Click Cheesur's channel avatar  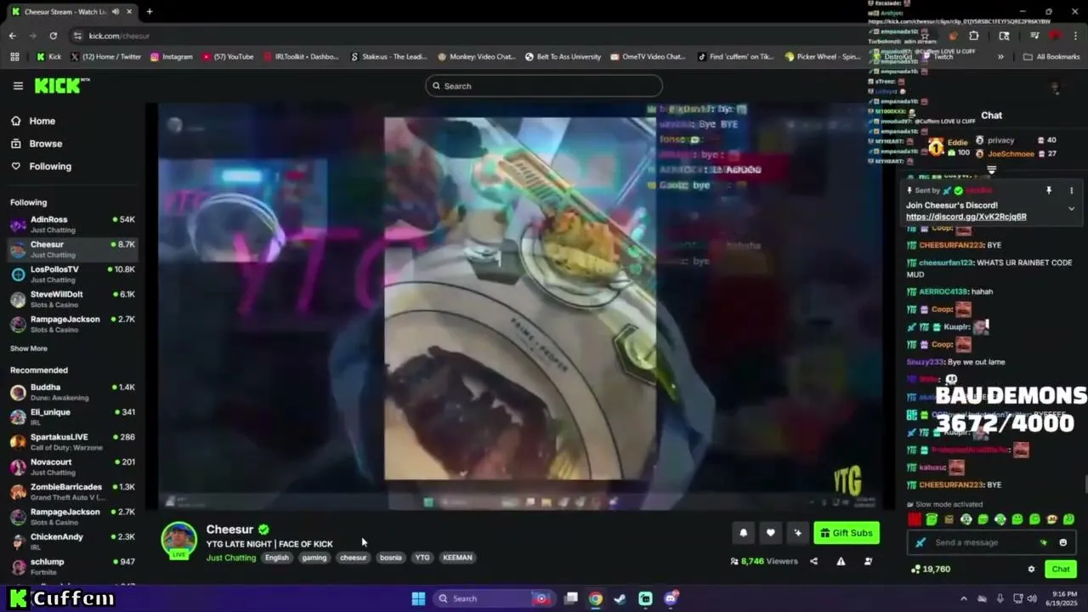[178, 540]
